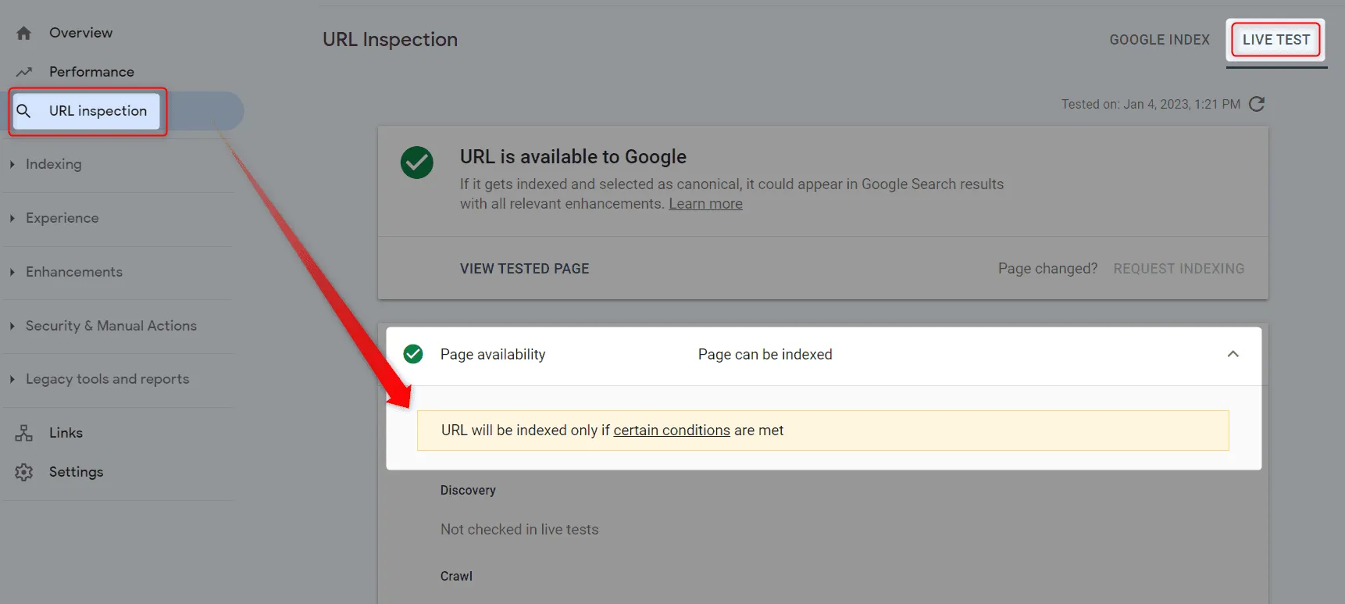Viewport: 1345px width, 604px height.
Task: Click the Tested on Jan 4, 2023 timestamp
Action: tap(1151, 104)
